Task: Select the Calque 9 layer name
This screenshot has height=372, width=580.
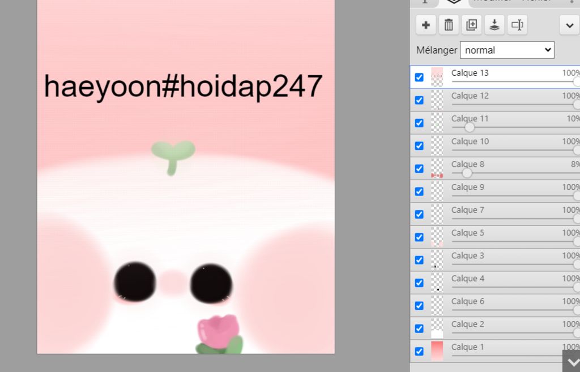Action: click(x=467, y=187)
